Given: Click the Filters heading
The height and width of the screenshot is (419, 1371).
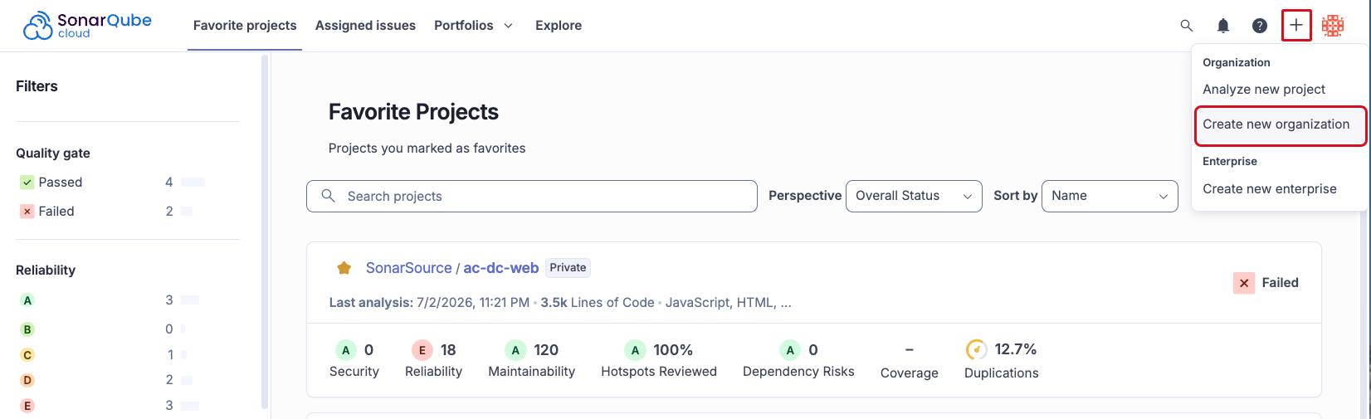Looking at the screenshot, I should point(37,86).
